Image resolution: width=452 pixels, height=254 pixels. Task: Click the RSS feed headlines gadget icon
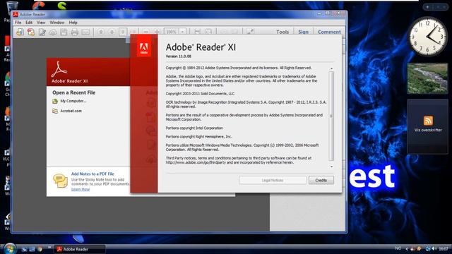point(428,121)
